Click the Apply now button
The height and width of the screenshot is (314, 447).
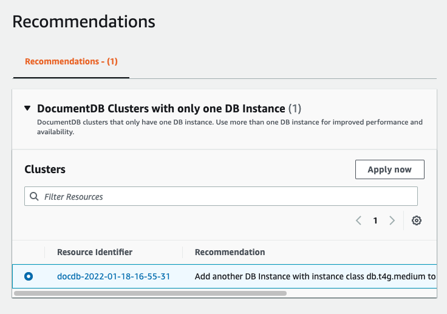tap(389, 169)
